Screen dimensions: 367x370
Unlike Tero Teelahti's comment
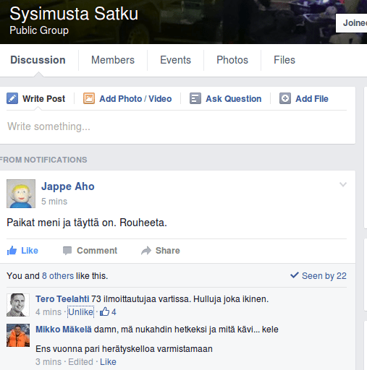[81, 312]
